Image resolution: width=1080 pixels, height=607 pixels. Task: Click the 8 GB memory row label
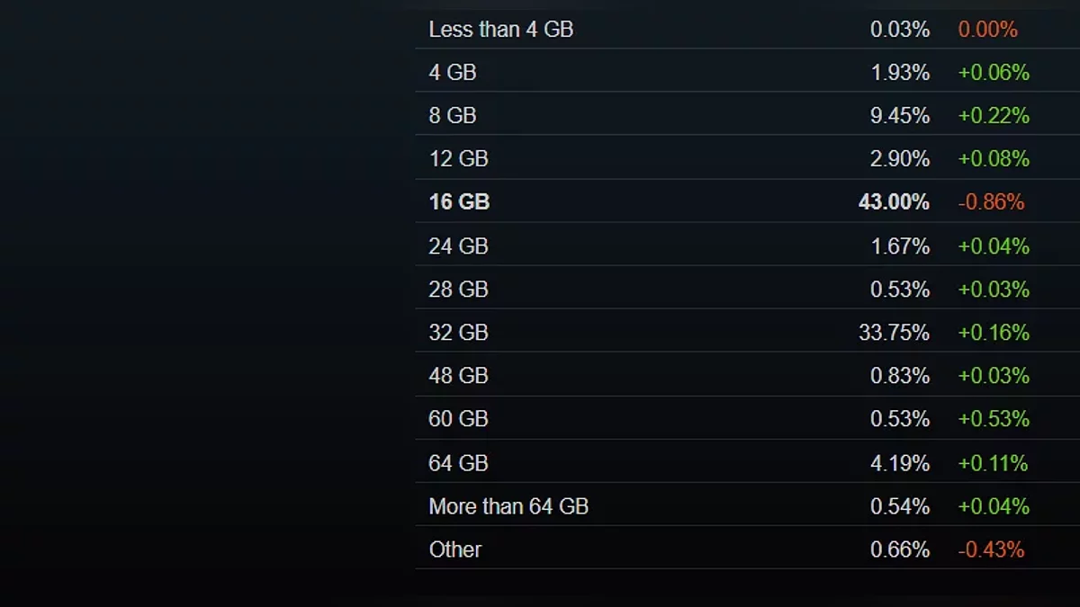452,116
